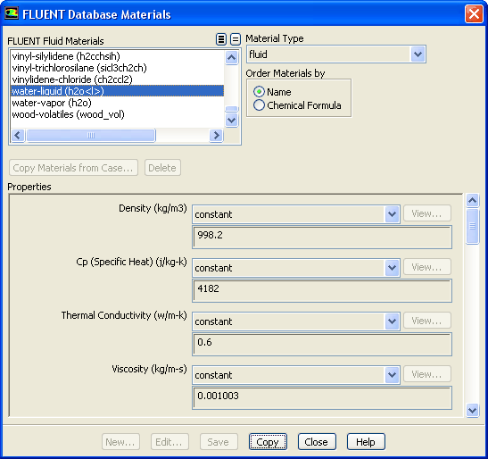Expand the Viscosity method dropdown
Viewport: 488px width, 459px height.
pos(392,375)
